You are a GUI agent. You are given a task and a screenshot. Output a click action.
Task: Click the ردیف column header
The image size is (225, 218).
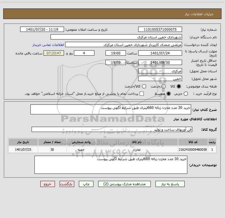click(212, 142)
